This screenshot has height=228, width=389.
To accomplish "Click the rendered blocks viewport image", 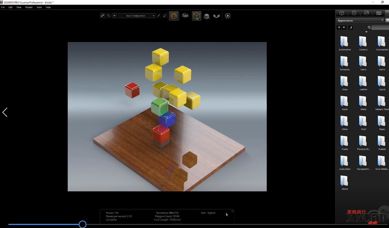I will coord(167,117).
